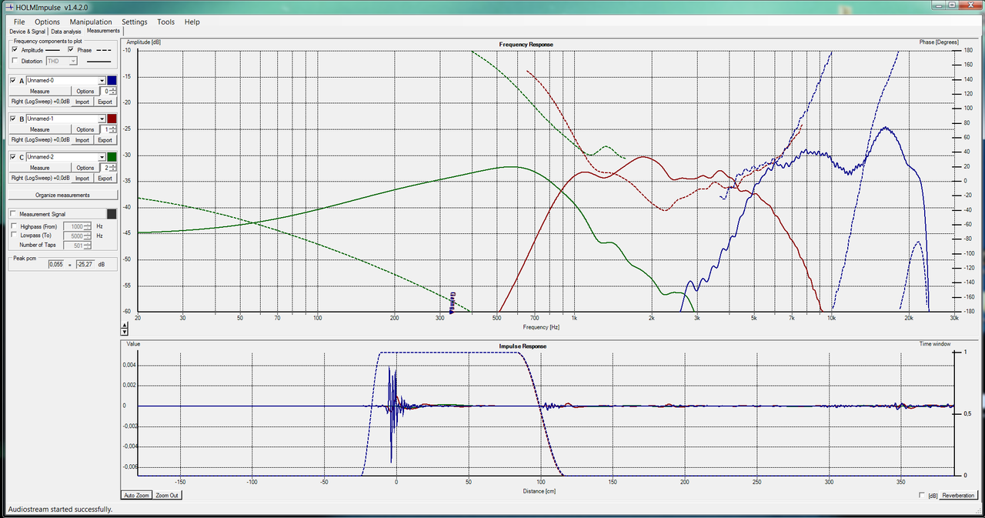Screen dimensions: 985x518
Task: Enable the Distortion checkbox
Action: (x=15, y=61)
